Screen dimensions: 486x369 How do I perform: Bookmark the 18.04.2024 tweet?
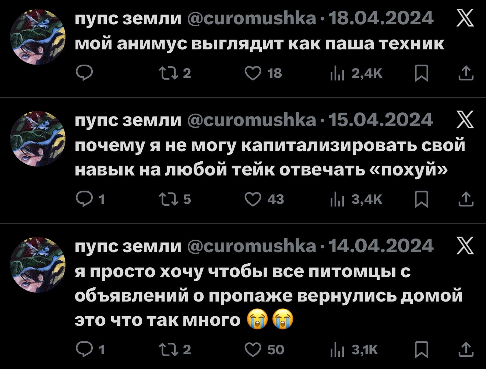tap(421, 73)
